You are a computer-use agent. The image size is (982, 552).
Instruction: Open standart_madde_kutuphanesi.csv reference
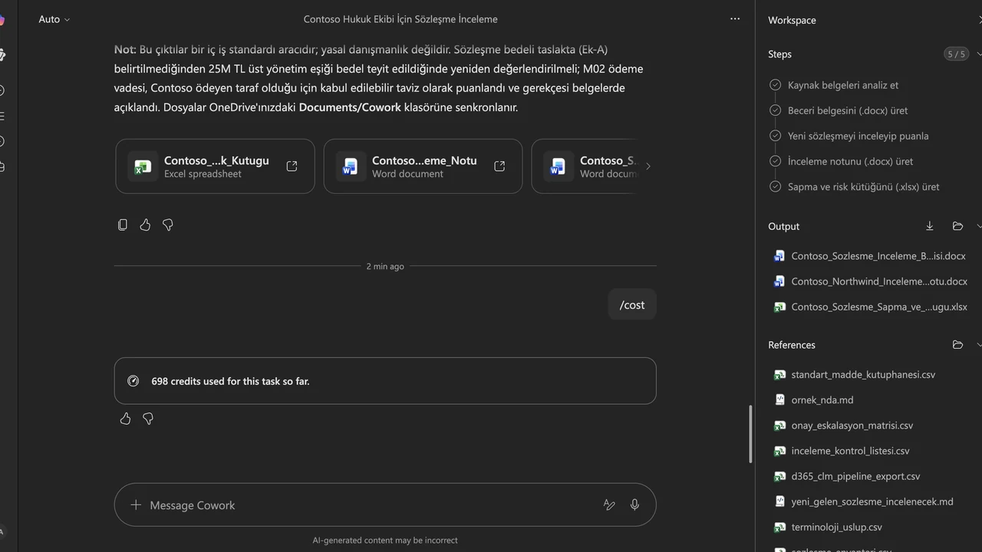863,375
